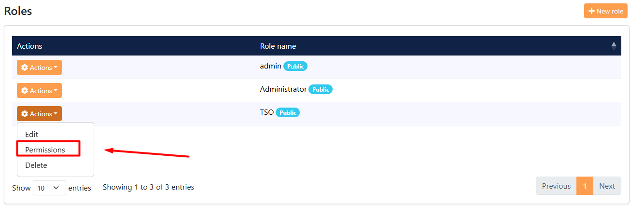Click the plus icon in New role
This screenshot has width=630, height=206.
(x=591, y=11)
